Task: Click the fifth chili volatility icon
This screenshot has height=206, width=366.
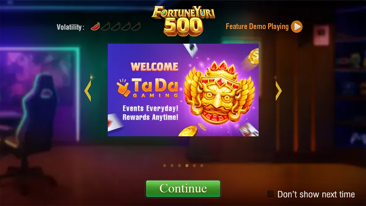Action: coord(136,27)
